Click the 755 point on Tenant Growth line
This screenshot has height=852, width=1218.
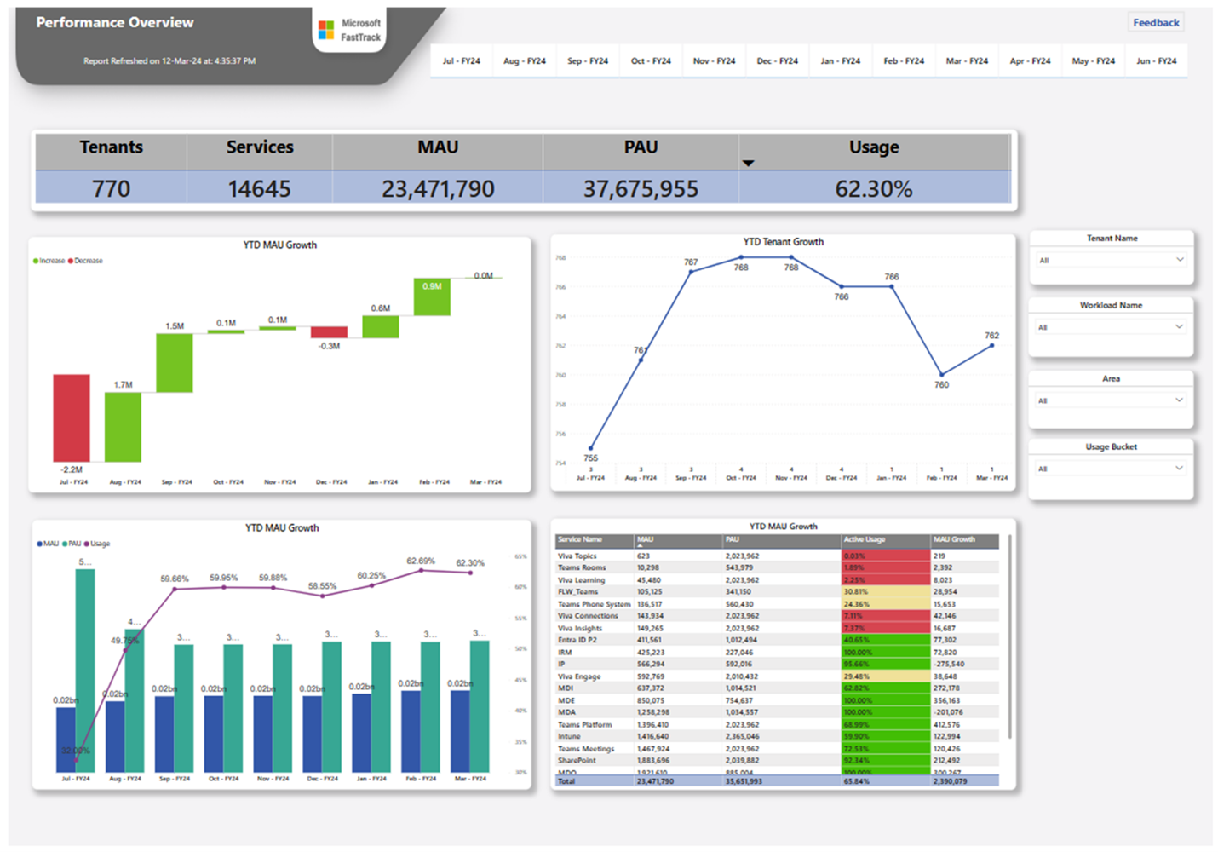pos(590,447)
